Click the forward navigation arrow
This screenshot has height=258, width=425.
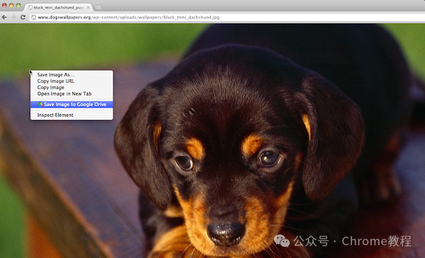tap(13, 18)
